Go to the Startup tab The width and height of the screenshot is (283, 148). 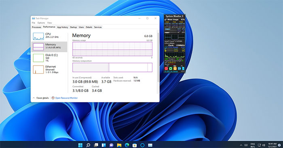73,27
